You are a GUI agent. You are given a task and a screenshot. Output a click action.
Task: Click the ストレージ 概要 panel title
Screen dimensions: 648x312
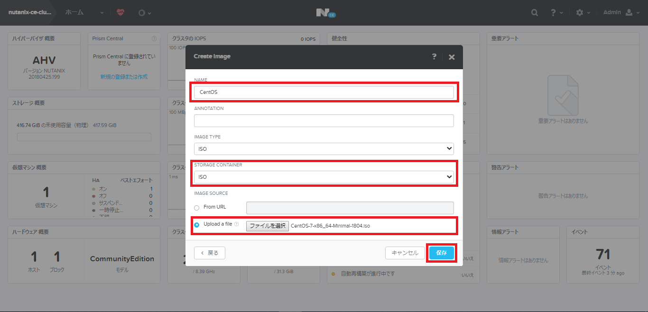pyautogui.click(x=28, y=103)
